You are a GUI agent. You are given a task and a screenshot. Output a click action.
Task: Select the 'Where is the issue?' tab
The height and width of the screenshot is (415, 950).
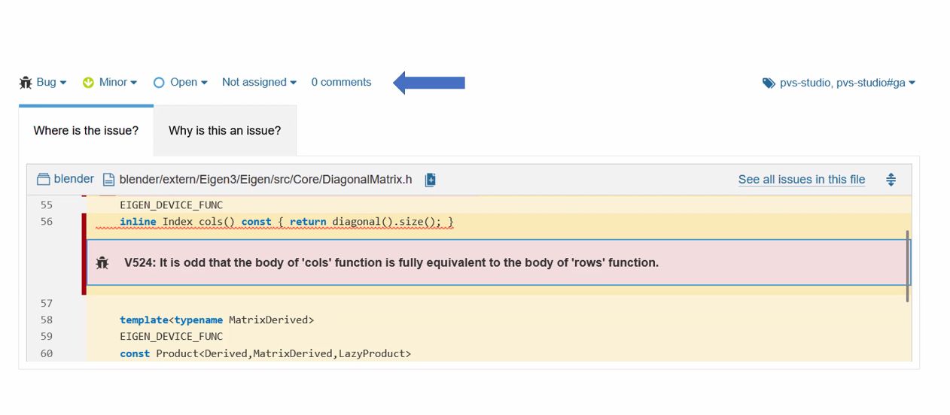[86, 131]
